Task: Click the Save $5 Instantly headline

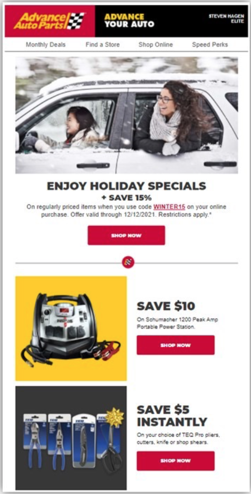Action: [x=172, y=416]
